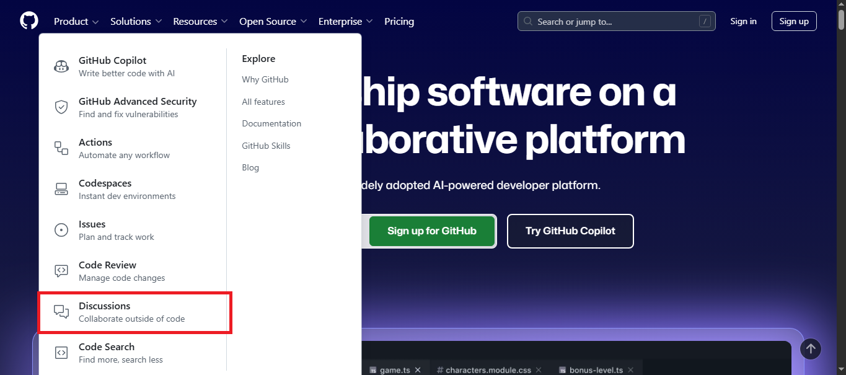Click the GitHub logo icon
Viewport: 846px width, 375px height.
point(28,20)
